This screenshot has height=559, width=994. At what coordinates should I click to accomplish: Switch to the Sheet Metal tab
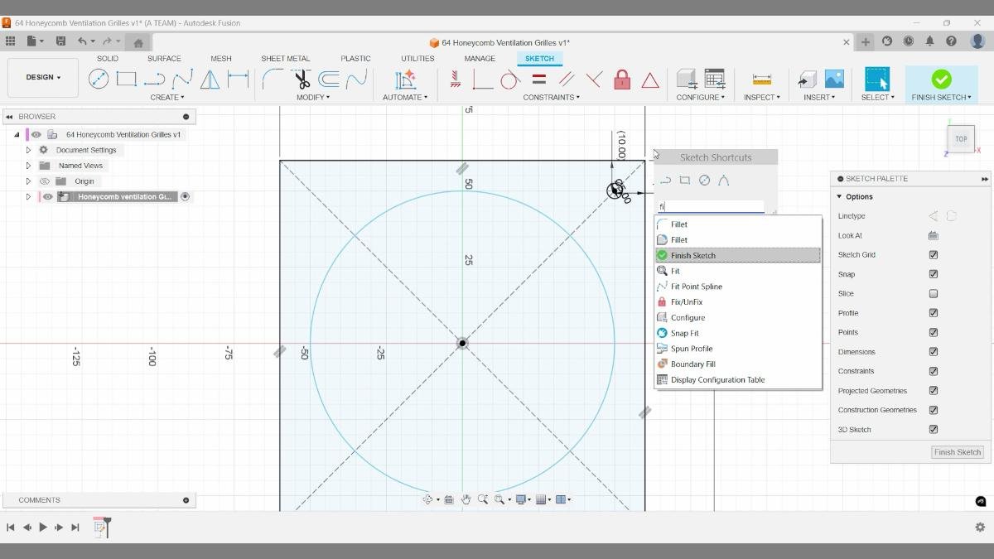285,58
